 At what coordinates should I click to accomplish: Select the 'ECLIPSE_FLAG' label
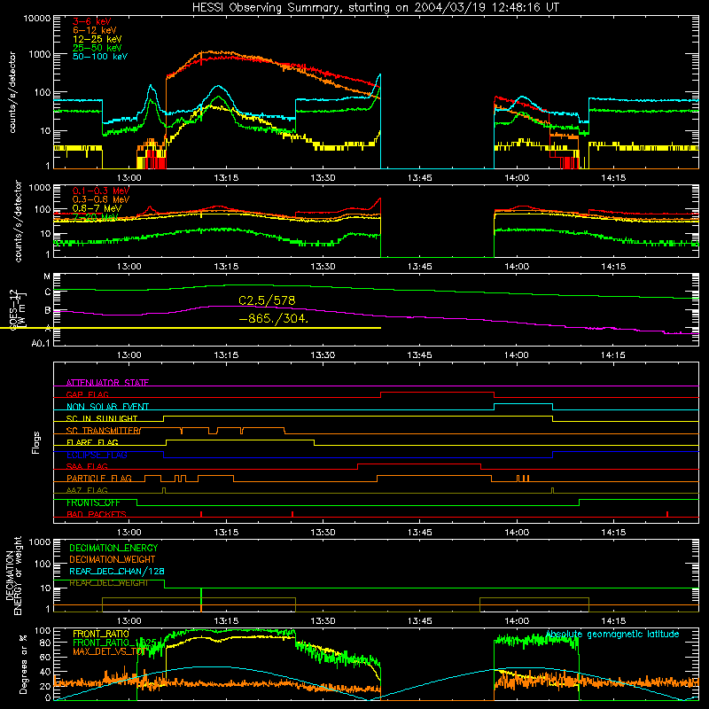coord(97,455)
